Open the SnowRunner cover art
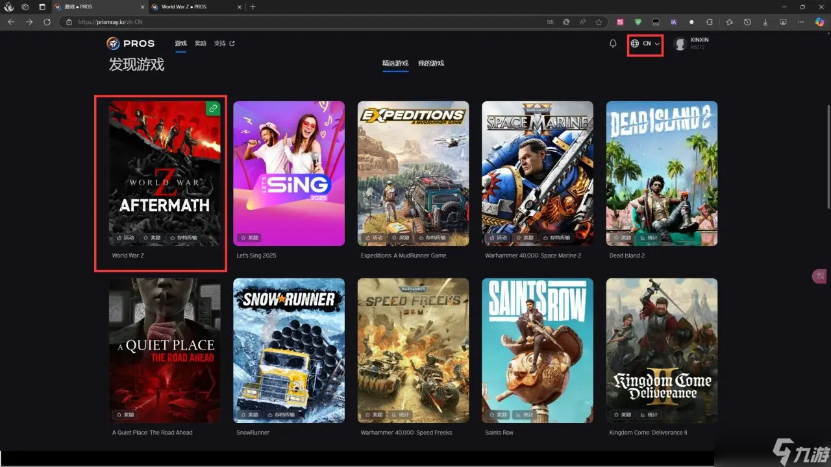Viewport: 831px width, 467px height. tap(289, 351)
